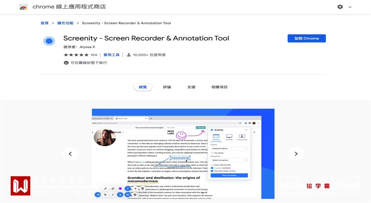This screenshot has height=203, width=371.
Task: Click the extension title Screenity - Screen Recorder
Action: click(x=146, y=38)
